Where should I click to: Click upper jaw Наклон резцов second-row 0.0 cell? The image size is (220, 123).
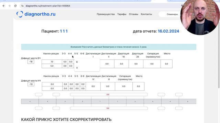tap(52, 66)
